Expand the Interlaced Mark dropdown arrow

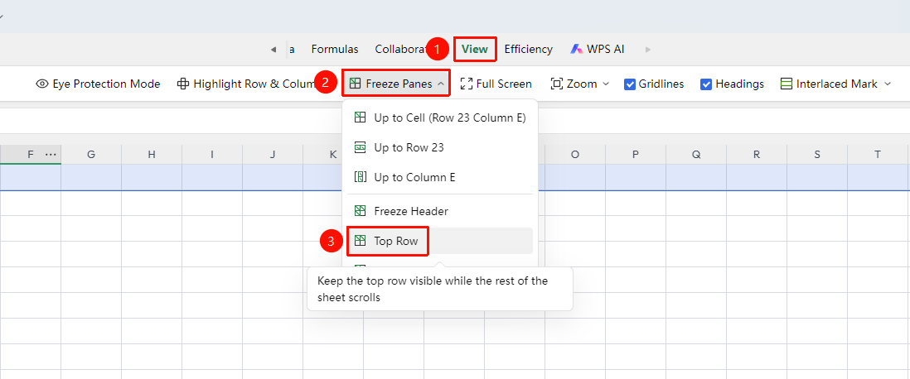[888, 84]
